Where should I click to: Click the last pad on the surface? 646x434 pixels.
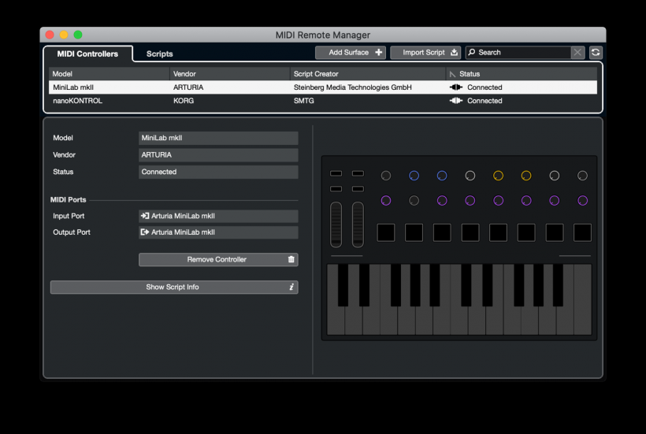[x=582, y=232]
